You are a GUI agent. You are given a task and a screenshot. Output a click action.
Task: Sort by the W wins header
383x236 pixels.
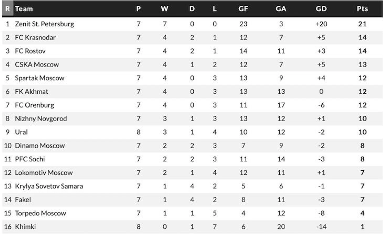(164, 9)
